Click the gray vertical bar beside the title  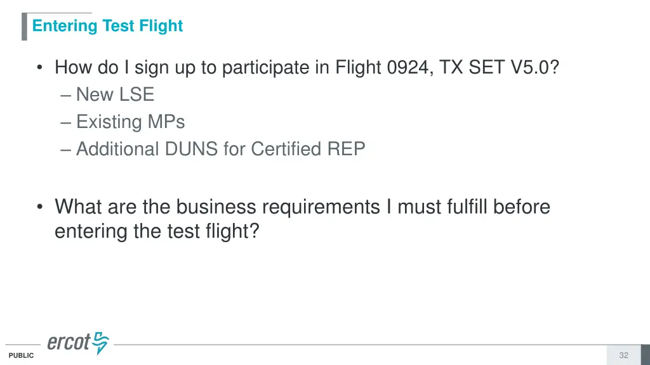24,27
